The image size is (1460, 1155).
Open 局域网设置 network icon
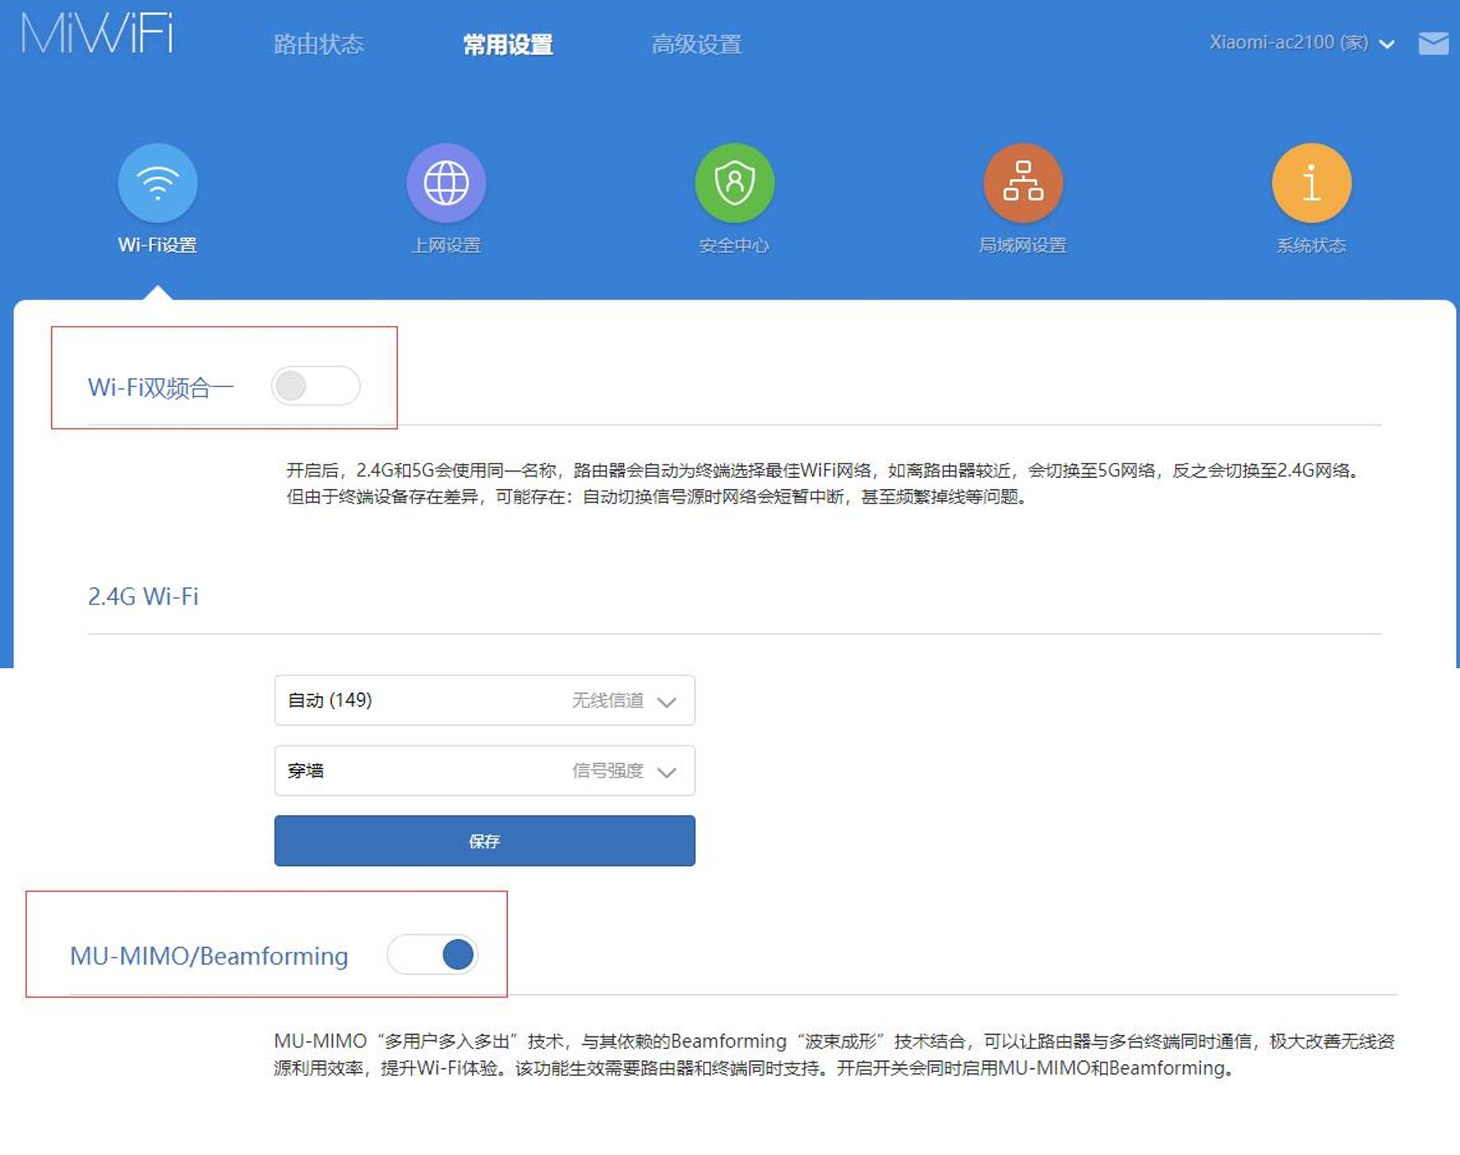click(1023, 183)
